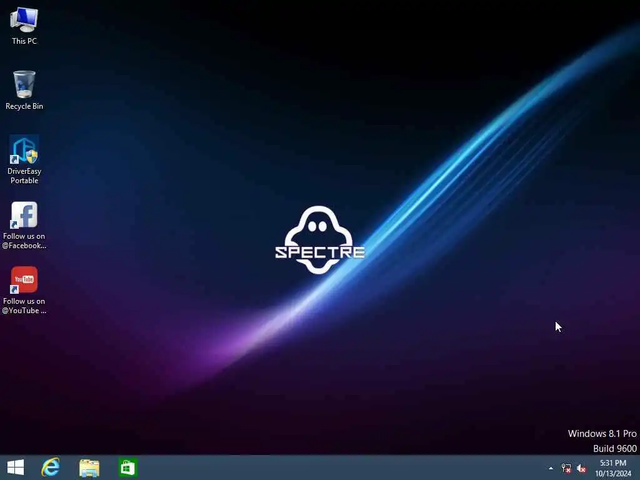Screen dimensions: 640x480
Task: Open the clock showing 5:31 PM
Action: [612, 463]
